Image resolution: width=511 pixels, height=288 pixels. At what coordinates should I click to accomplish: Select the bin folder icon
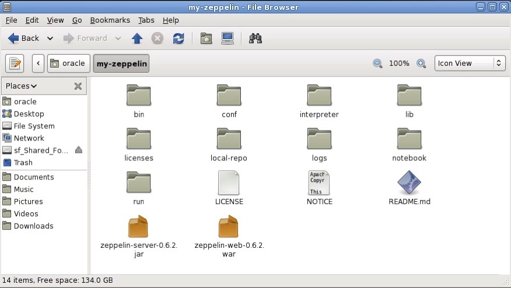click(138, 95)
